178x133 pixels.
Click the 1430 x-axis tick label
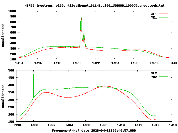point(173,63)
